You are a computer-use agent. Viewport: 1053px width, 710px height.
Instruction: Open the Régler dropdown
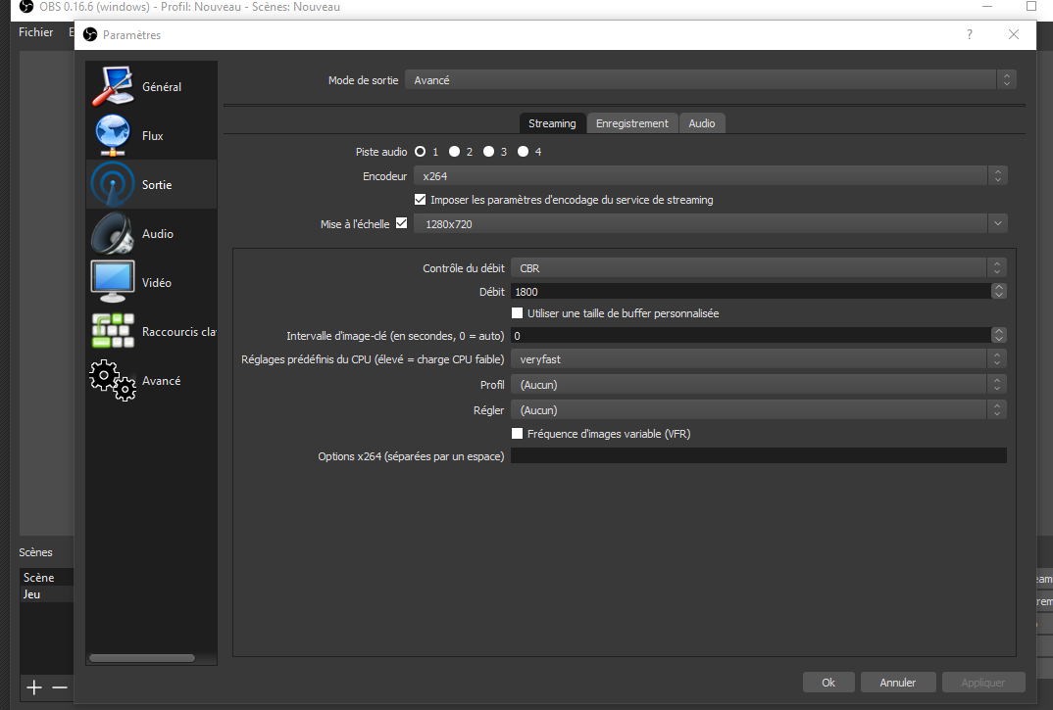[x=759, y=410]
